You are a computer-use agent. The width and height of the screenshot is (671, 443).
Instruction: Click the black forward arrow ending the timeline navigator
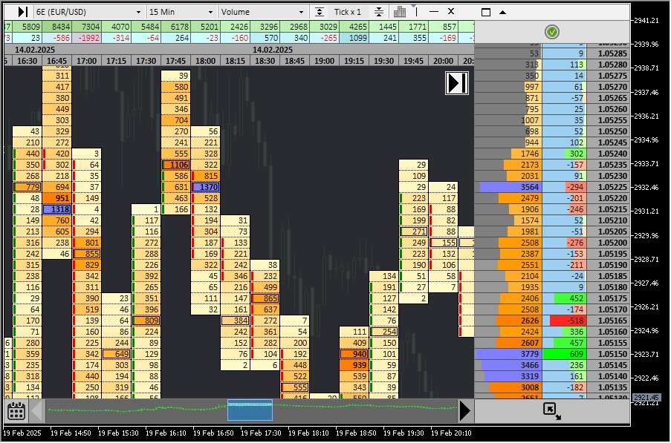[x=466, y=410]
